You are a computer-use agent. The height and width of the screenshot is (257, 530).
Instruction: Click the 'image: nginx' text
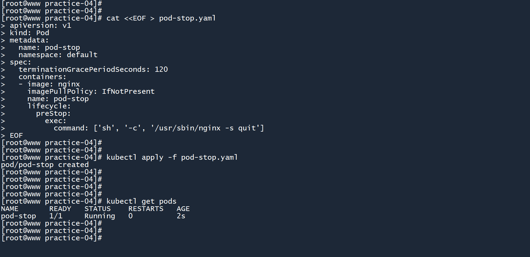pyautogui.click(x=53, y=84)
